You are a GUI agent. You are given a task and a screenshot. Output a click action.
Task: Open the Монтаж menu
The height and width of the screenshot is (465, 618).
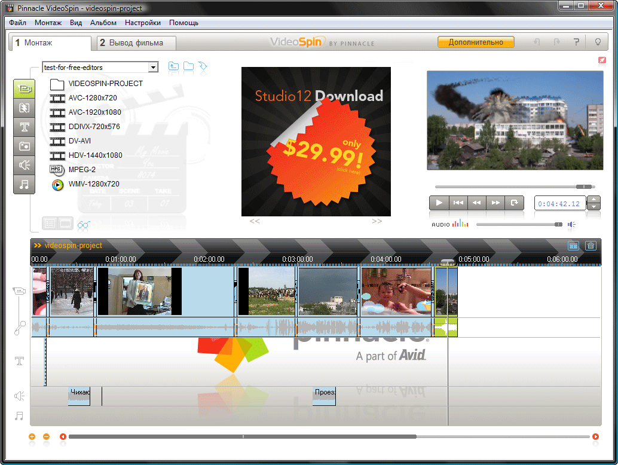pos(48,23)
